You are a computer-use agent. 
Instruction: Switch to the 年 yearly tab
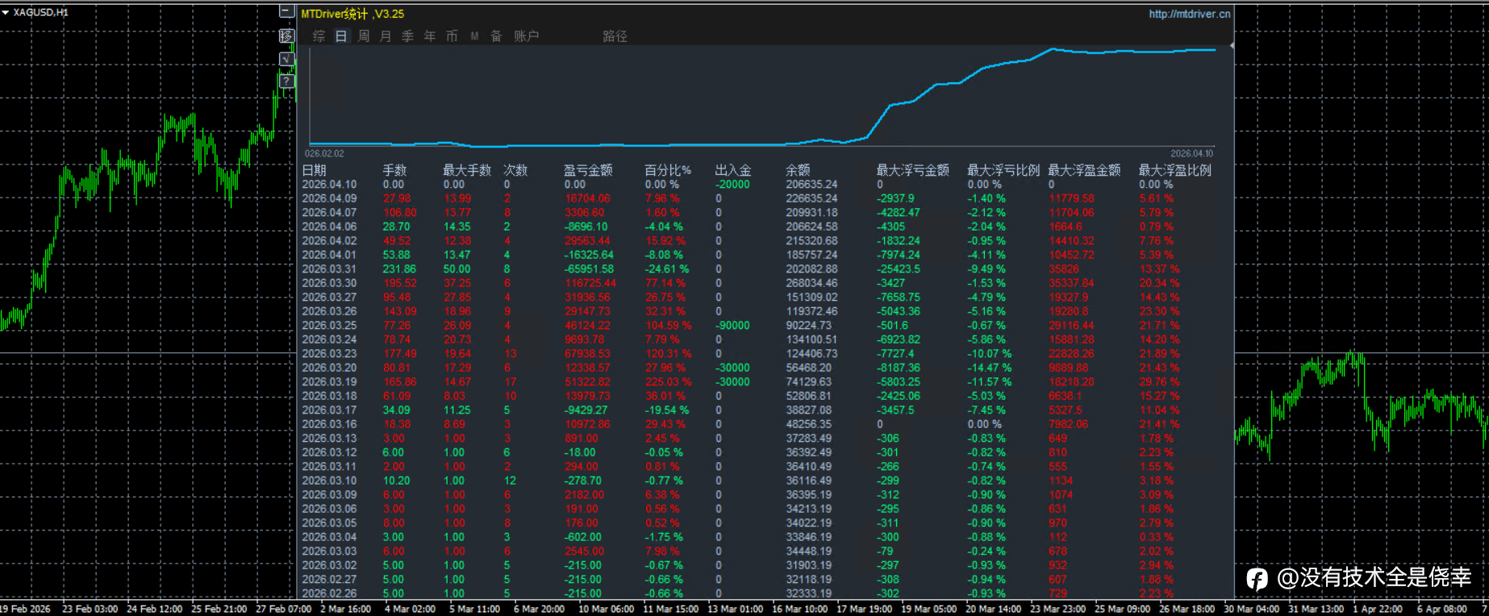pyautogui.click(x=430, y=36)
